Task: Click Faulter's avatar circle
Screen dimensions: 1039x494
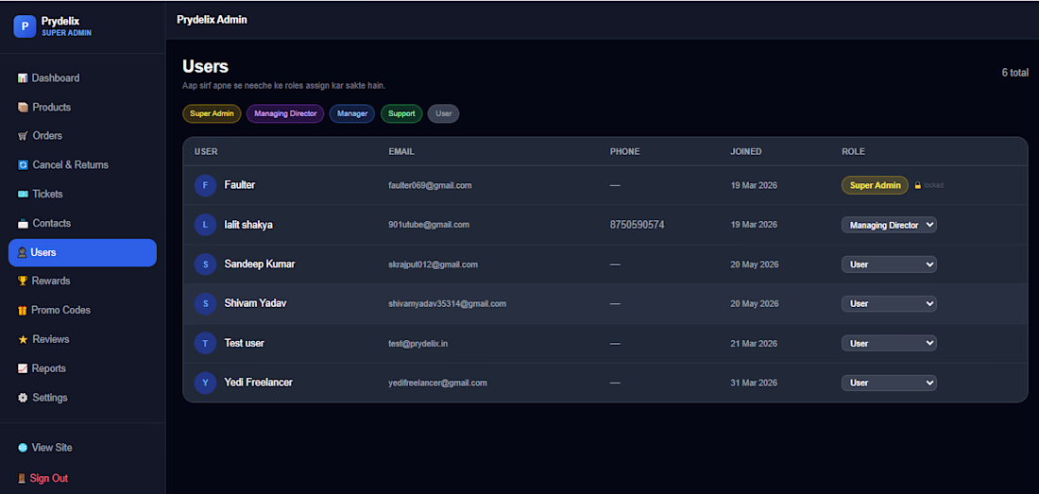Action: tap(205, 185)
